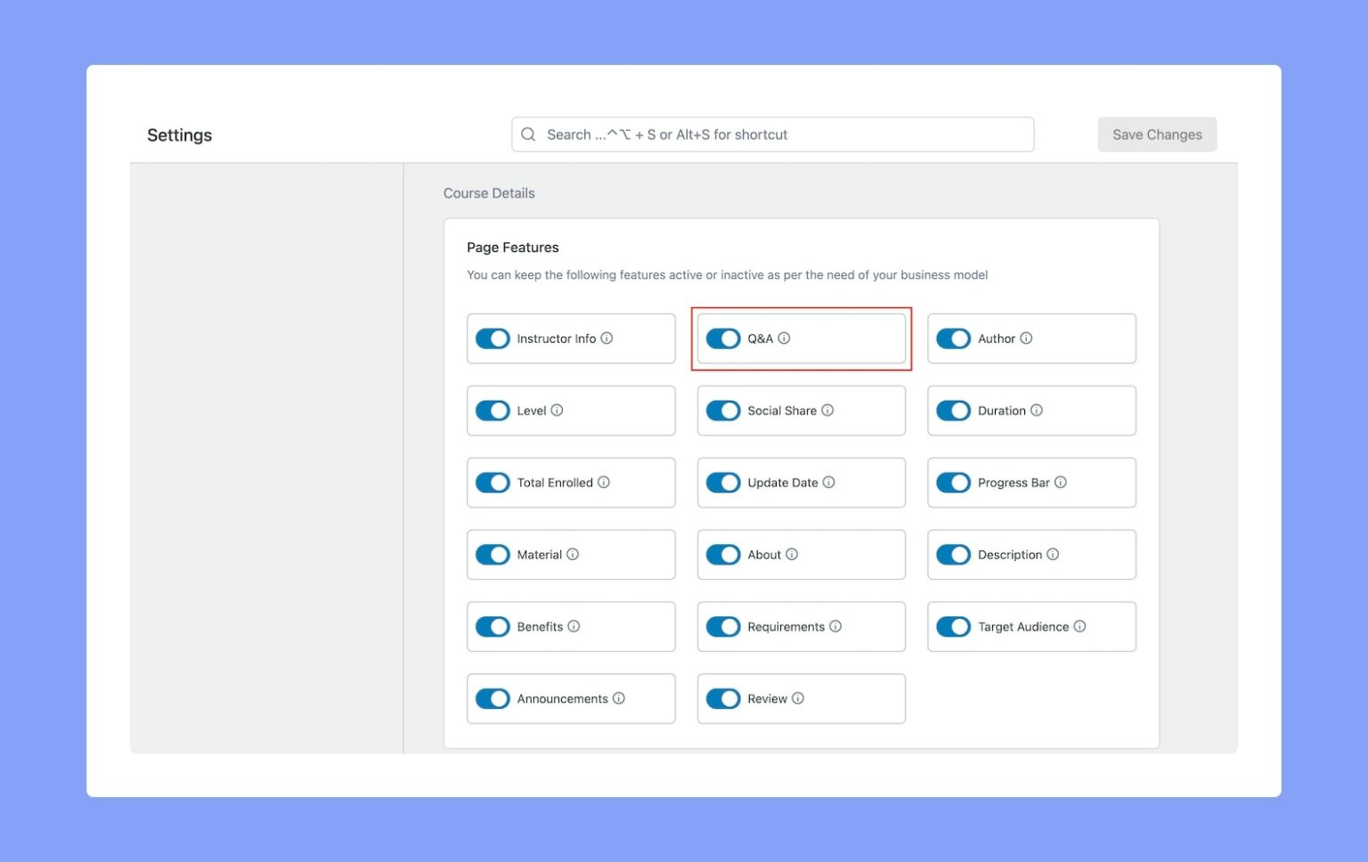Toggle the Instructor Info switch
This screenshot has height=862, width=1368.
click(x=493, y=338)
